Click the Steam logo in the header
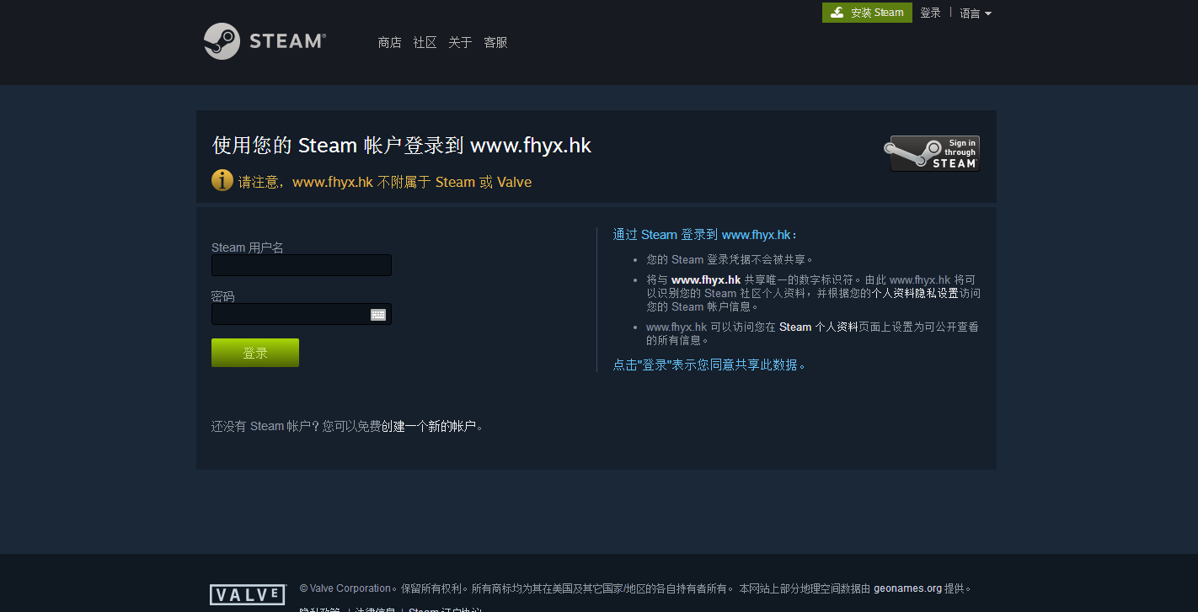Image resolution: width=1198 pixels, height=612 pixels. [265, 41]
